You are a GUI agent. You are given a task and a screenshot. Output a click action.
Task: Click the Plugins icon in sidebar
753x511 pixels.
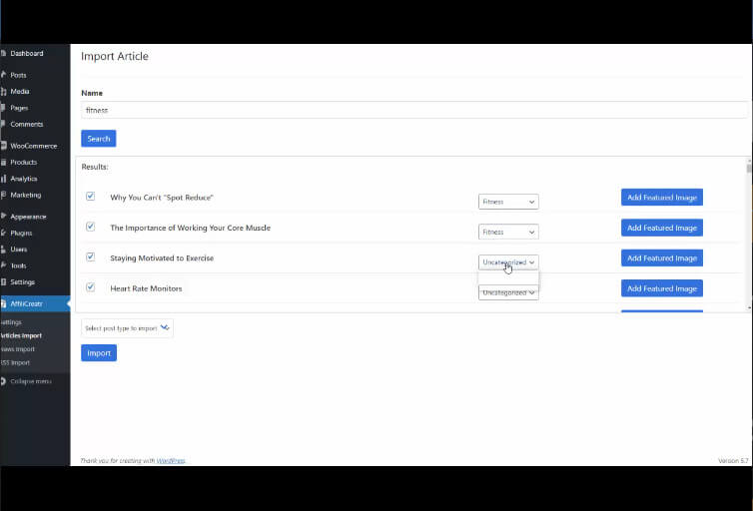coord(3,233)
